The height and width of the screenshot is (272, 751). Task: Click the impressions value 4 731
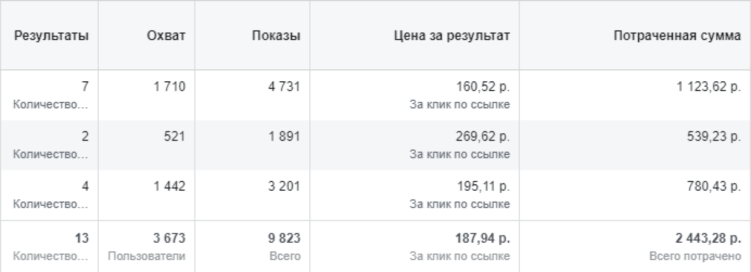[x=284, y=87]
